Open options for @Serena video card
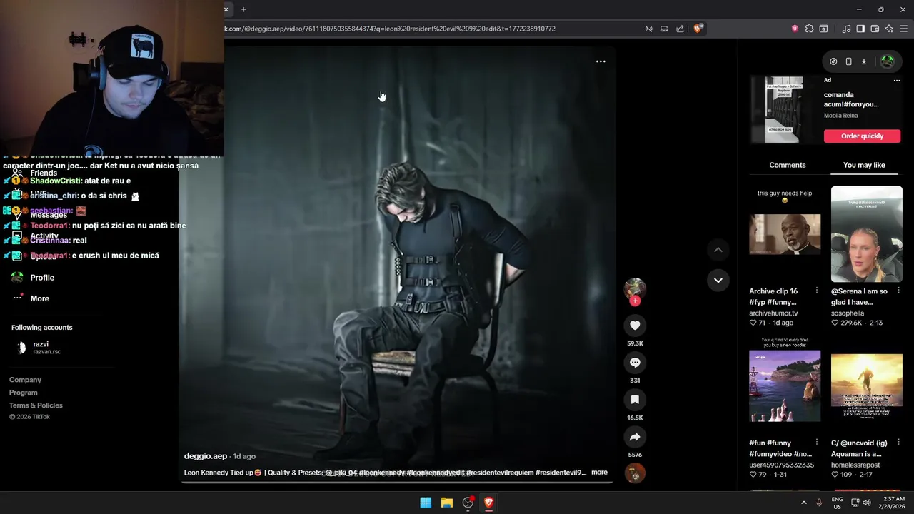Screen dimensions: 914x514 coord(898,291)
